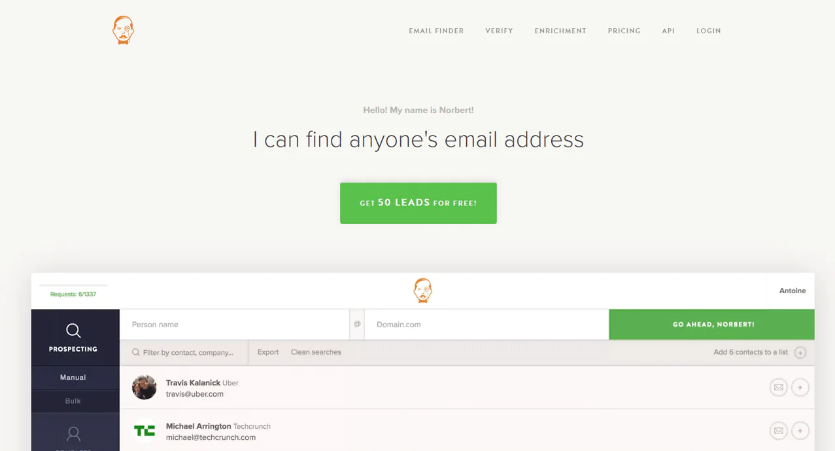The width and height of the screenshot is (835, 451).
Task: Click the email icon for Travis Kalanick
Action: pos(778,388)
